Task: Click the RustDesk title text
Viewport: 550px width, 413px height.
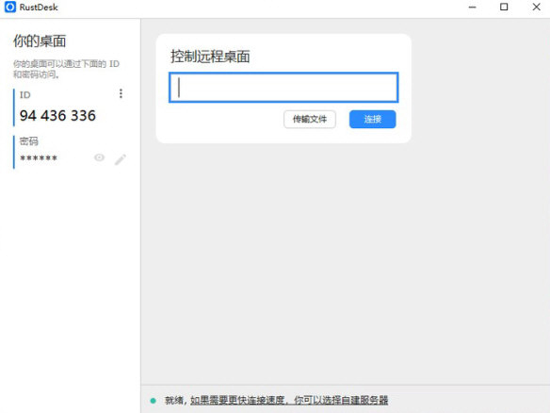Action: [x=39, y=8]
